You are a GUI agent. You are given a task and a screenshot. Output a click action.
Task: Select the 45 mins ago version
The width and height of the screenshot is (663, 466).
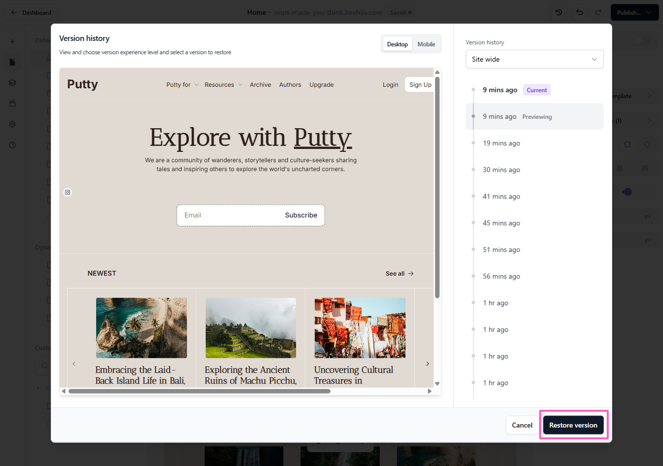pos(501,223)
